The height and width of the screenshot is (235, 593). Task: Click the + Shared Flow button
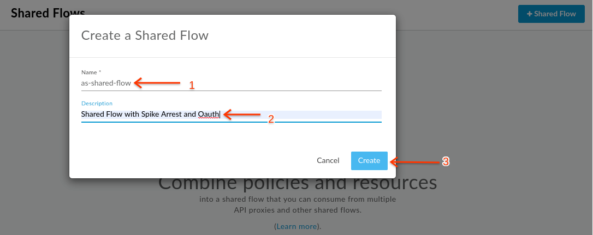pos(551,14)
